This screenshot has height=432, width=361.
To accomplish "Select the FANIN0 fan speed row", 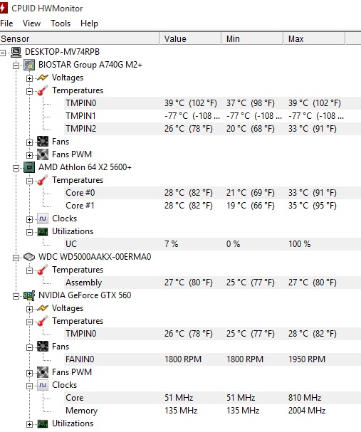I will tap(212, 359).
